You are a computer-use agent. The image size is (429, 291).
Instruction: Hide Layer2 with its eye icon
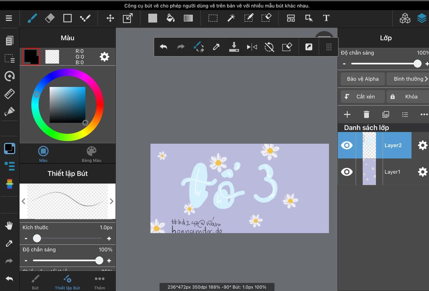pos(346,145)
